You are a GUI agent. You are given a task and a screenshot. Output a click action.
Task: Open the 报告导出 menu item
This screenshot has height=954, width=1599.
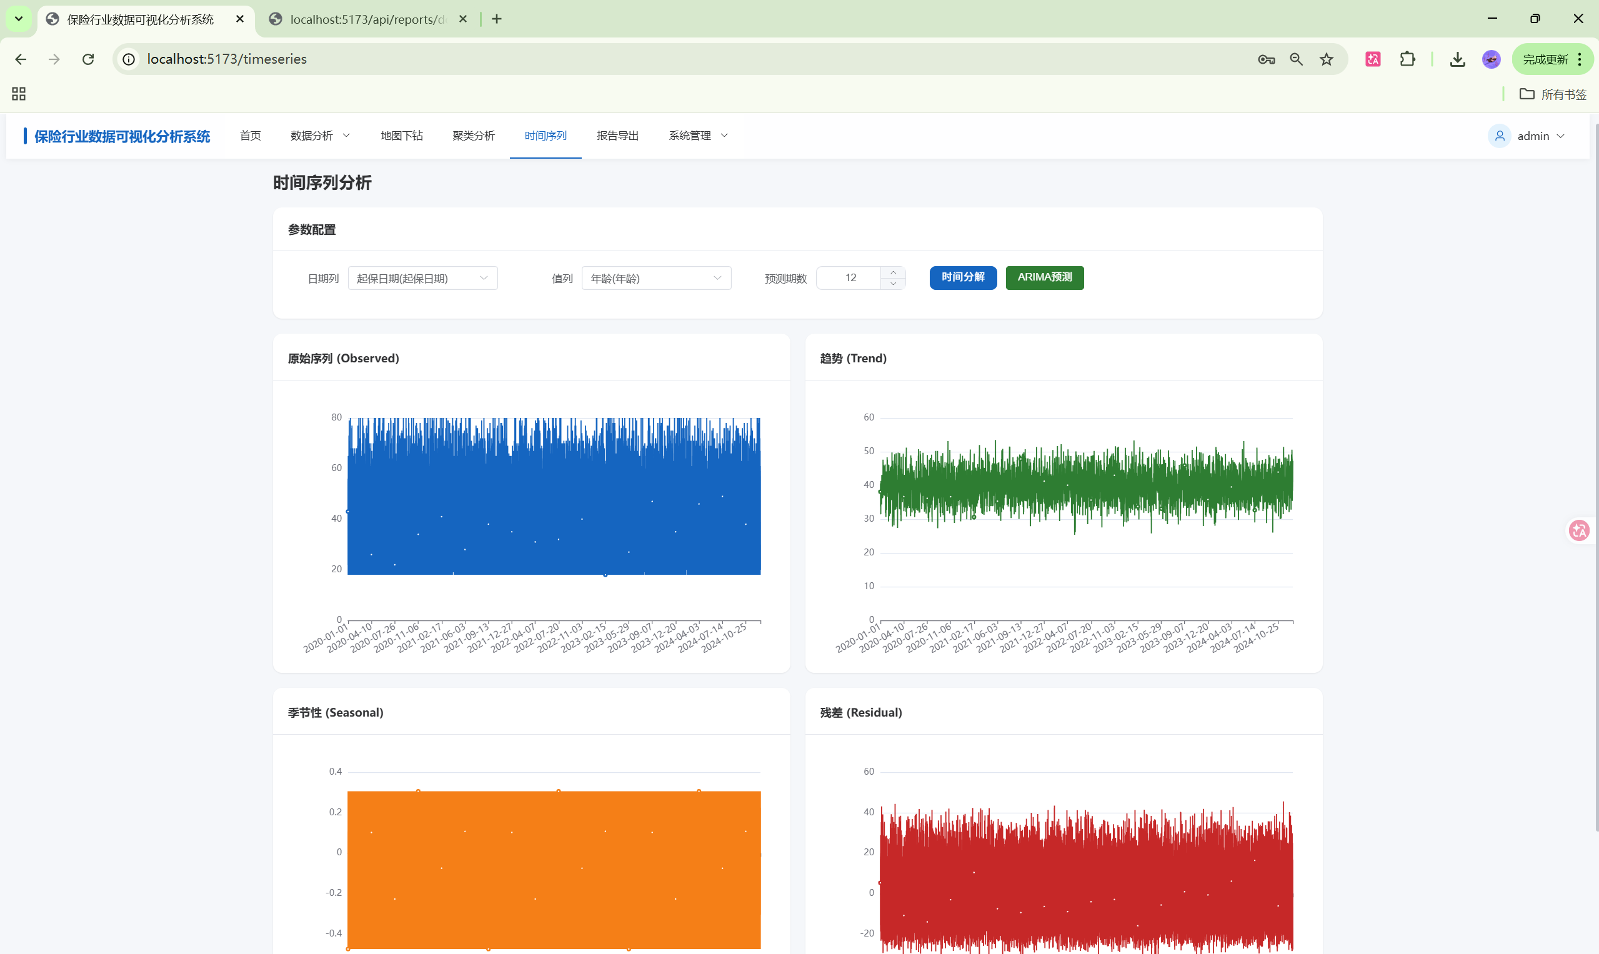pyautogui.click(x=617, y=136)
